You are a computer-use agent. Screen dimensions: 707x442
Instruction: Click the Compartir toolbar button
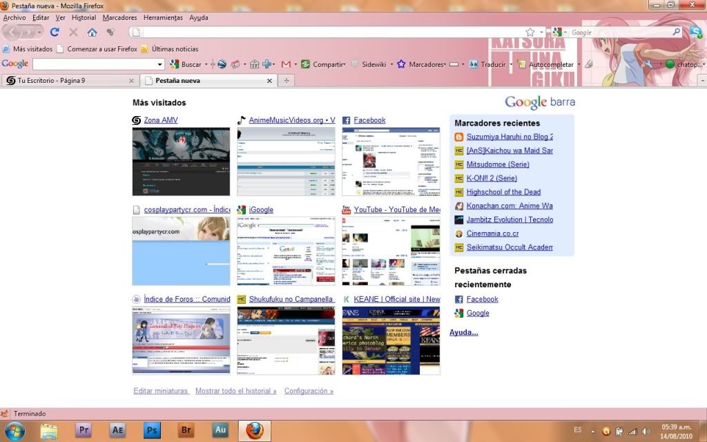point(322,64)
